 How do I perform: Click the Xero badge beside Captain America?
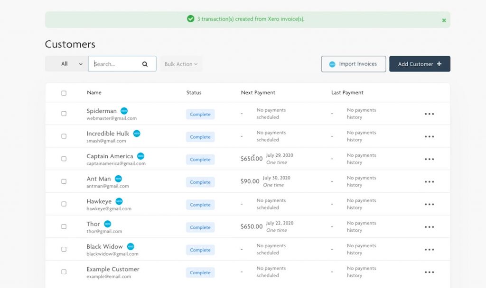click(140, 156)
